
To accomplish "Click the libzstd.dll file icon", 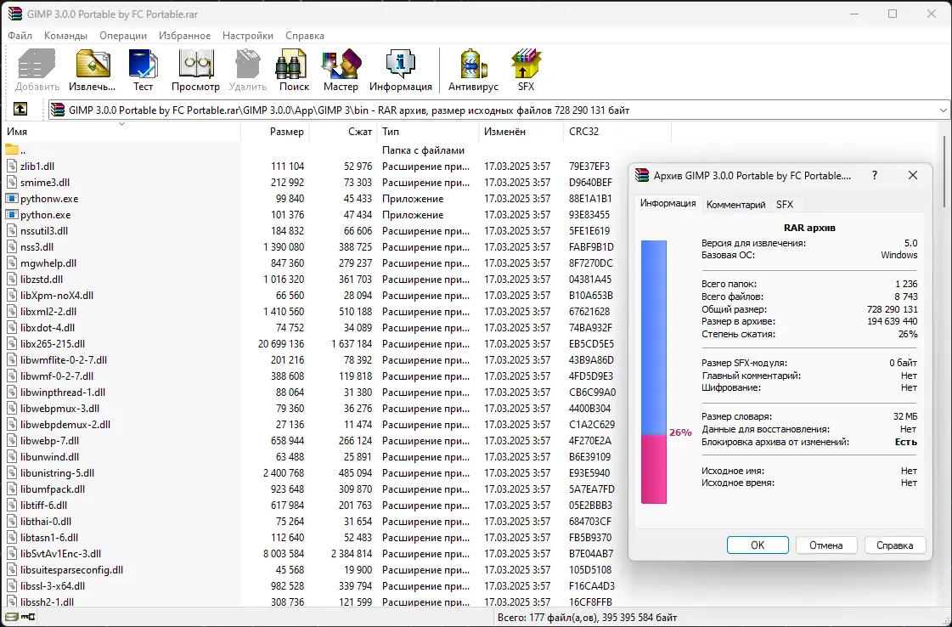I will (12, 279).
